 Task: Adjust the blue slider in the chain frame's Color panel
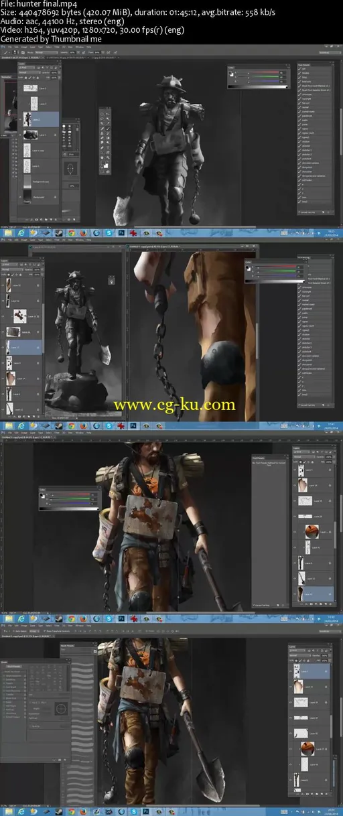(275, 276)
